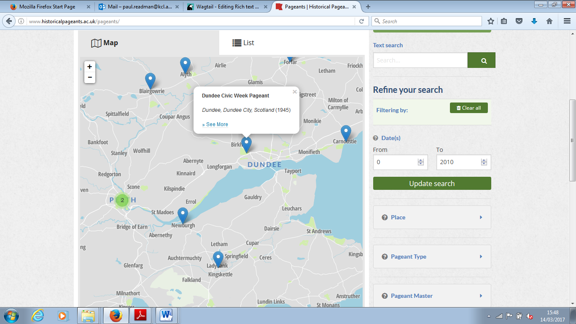Click the Blairgowrie map pin marker
This screenshot has width=576, height=324.
[150, 80]
